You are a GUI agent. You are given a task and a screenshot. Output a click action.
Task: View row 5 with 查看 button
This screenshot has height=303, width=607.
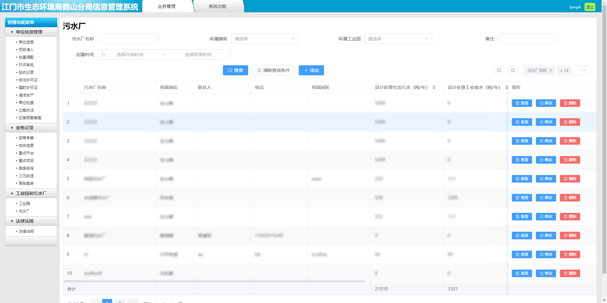(x=522, y=179)
